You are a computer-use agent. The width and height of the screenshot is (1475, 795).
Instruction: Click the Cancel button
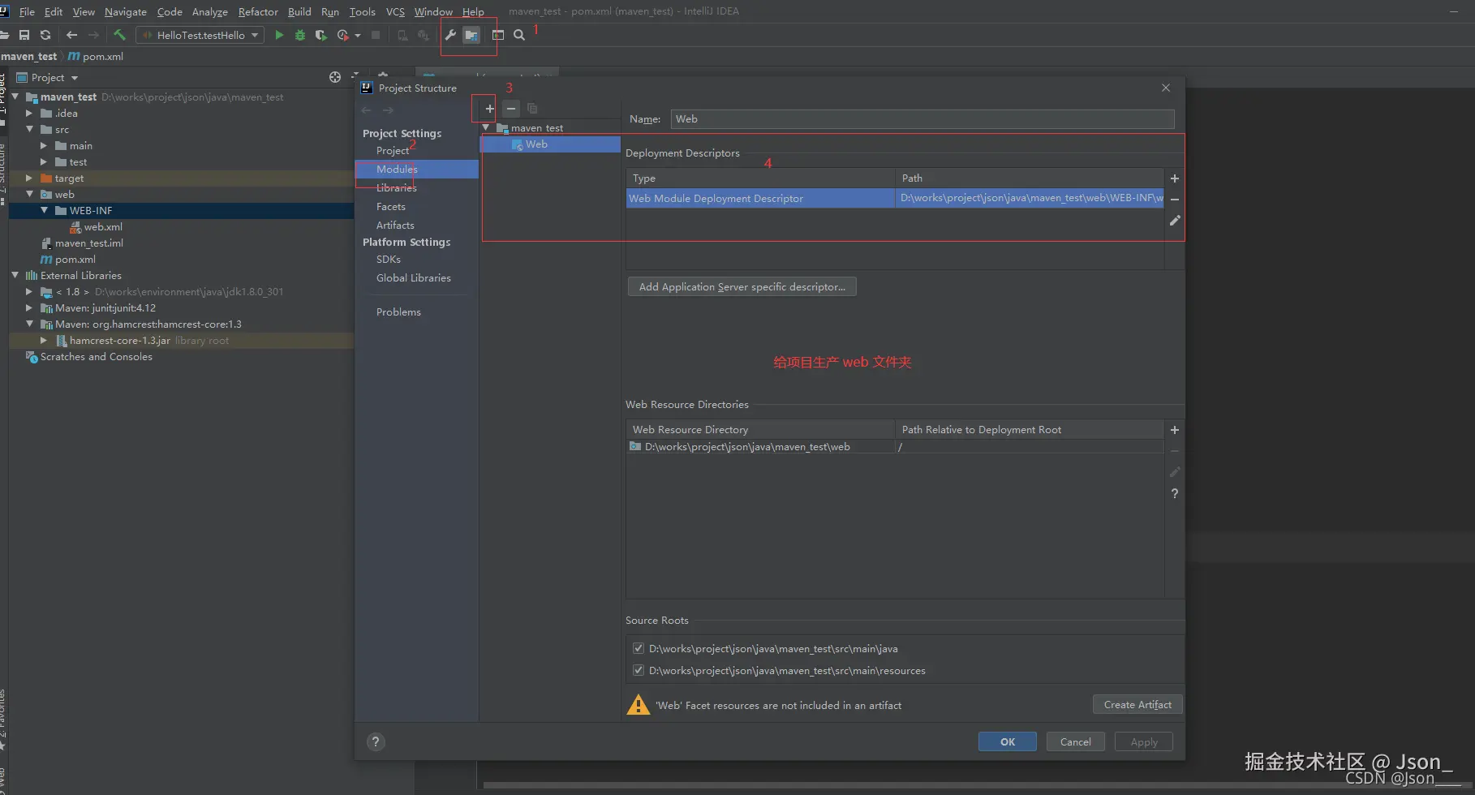point(1075,741)
